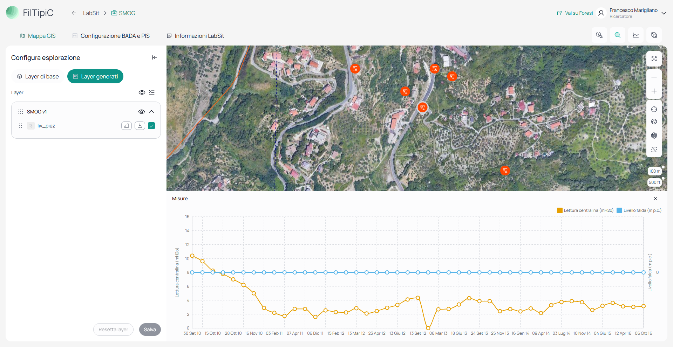Image resolution: width=673 pixels, height=347 pixels.
Task: Zoom in on the map with plus
Action: [x=654, y=91]
